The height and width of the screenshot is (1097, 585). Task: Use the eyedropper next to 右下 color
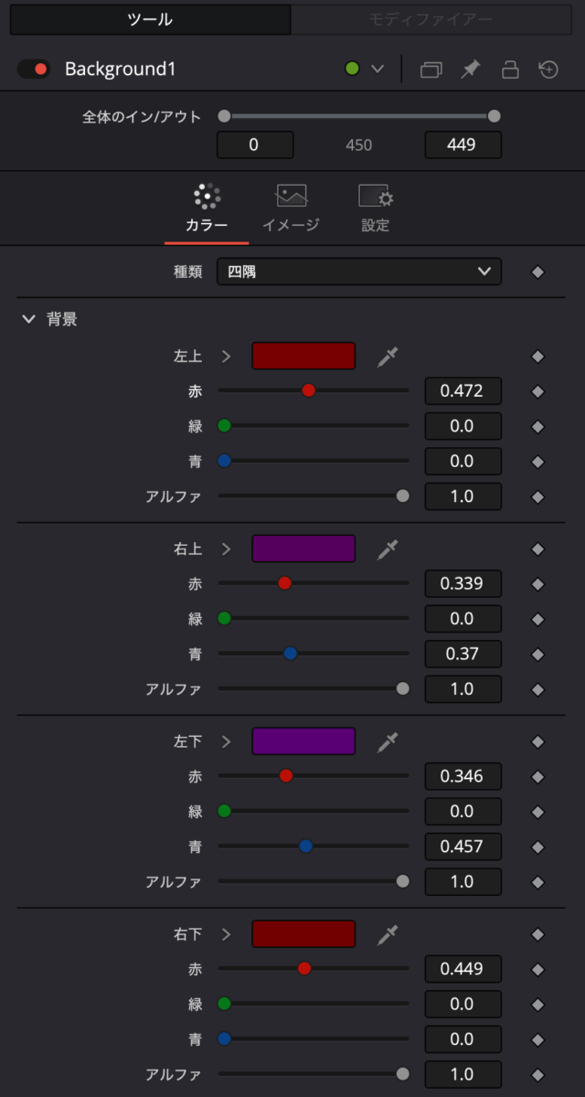(388, 933)
